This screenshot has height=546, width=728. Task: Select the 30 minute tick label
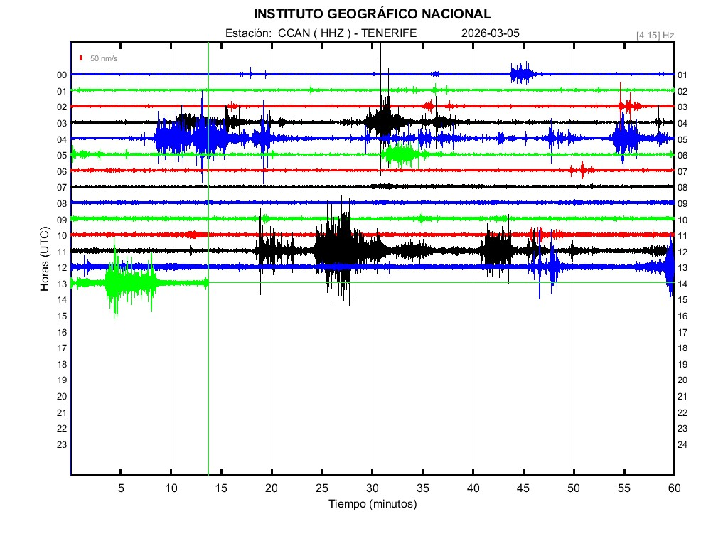click(x=372, y=488)
